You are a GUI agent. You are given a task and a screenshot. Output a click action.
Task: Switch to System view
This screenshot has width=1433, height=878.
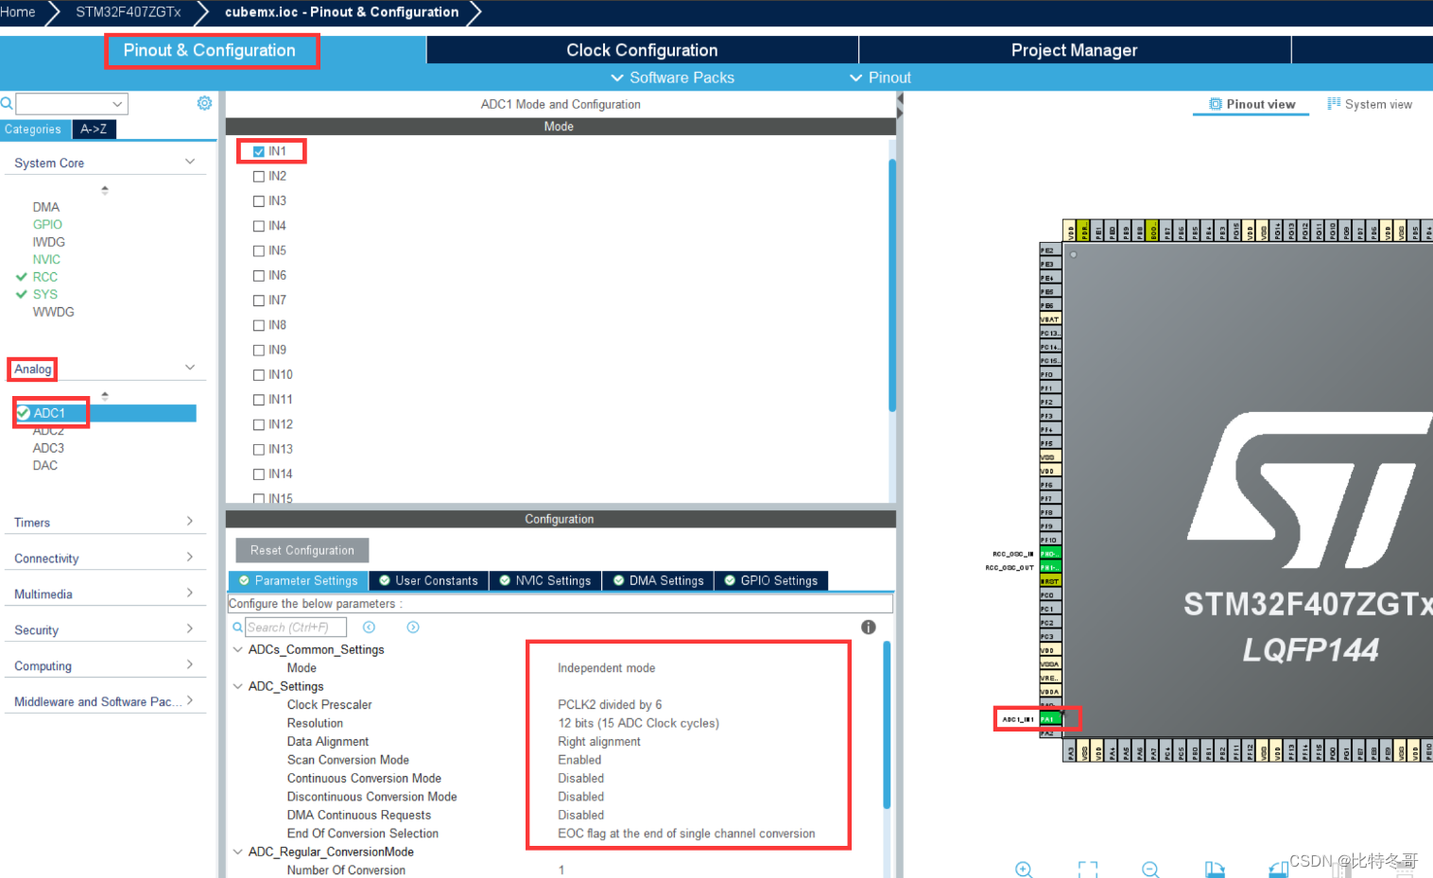click(x=1370, y=104)
